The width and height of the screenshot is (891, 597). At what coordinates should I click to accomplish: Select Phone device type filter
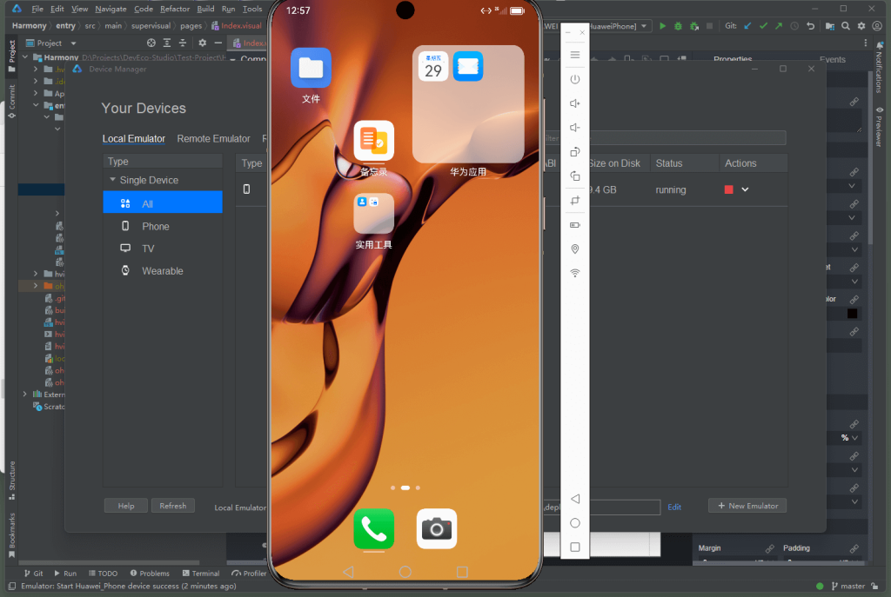click(163, 227)
